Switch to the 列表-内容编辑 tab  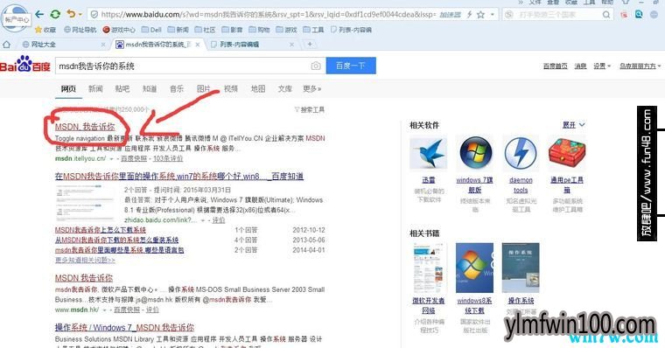tap(254, 44)
